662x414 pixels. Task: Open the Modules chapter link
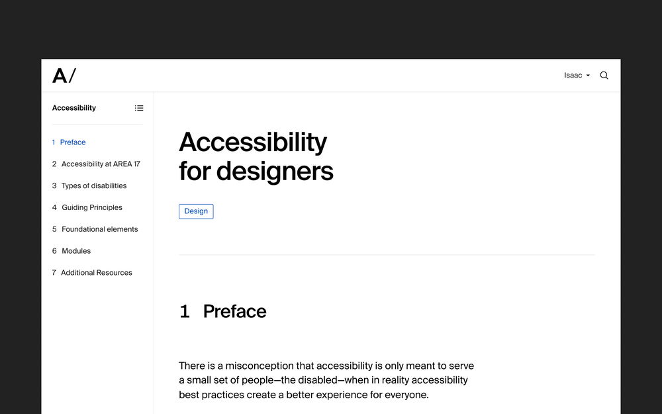[x=75, y=251]
